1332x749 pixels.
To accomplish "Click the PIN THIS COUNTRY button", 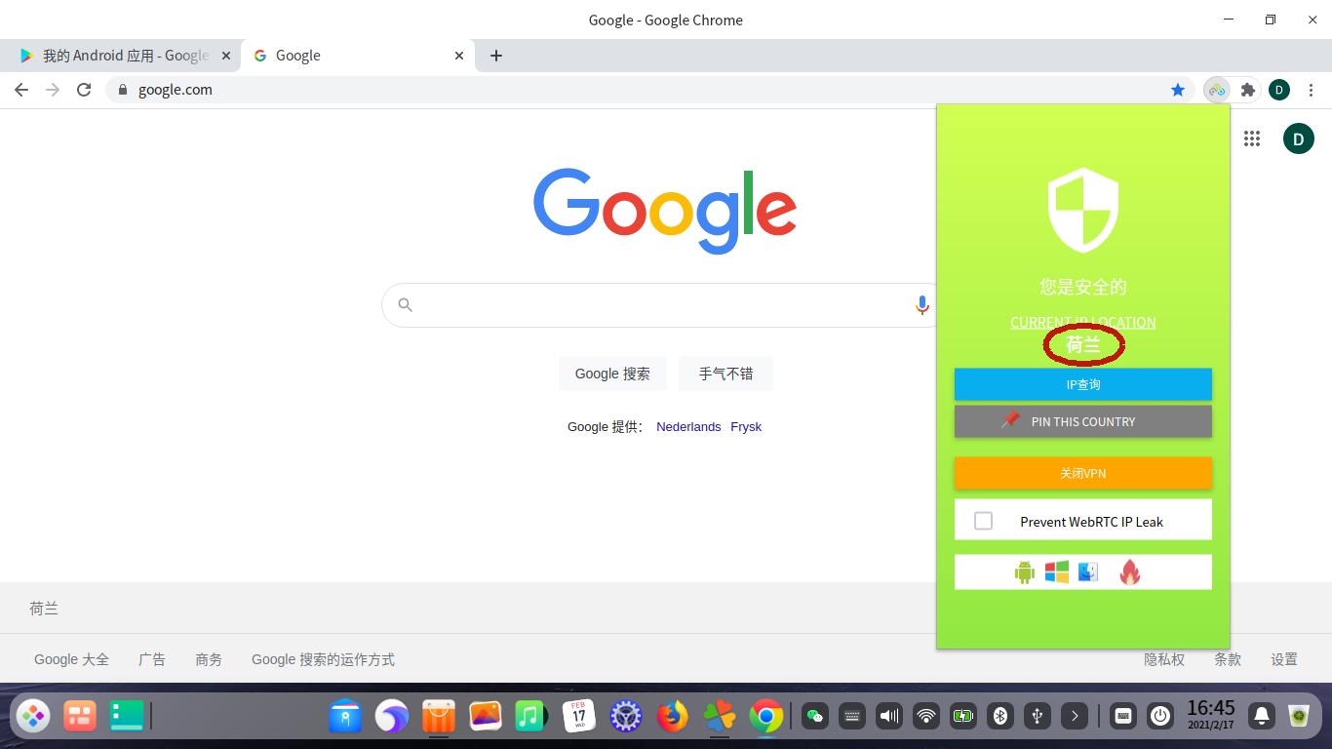I will 1082,421.
